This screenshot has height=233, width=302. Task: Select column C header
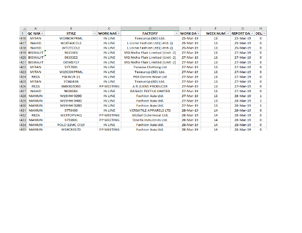tap(109, 29)
